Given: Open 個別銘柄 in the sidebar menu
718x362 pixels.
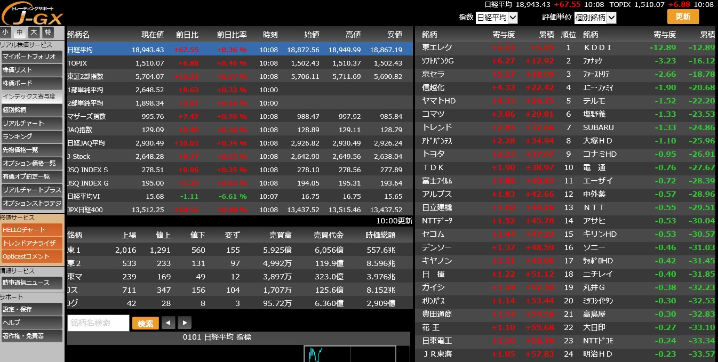Looking at the screenshot, I should 31,110.
